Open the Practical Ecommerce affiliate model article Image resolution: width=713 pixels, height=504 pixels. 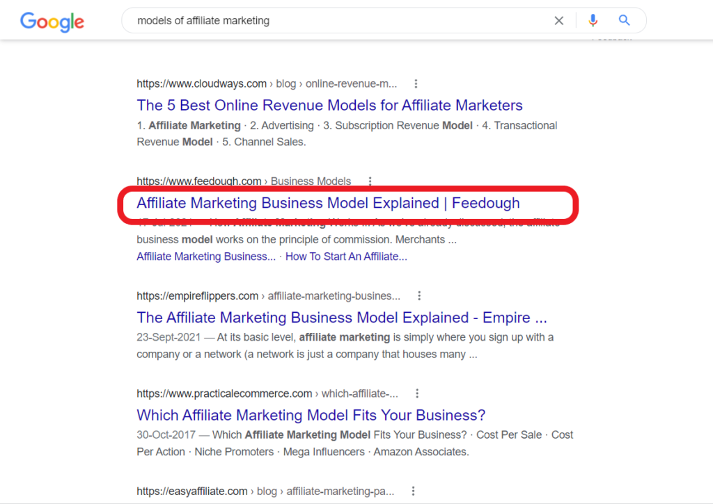(x=311, y=415)
